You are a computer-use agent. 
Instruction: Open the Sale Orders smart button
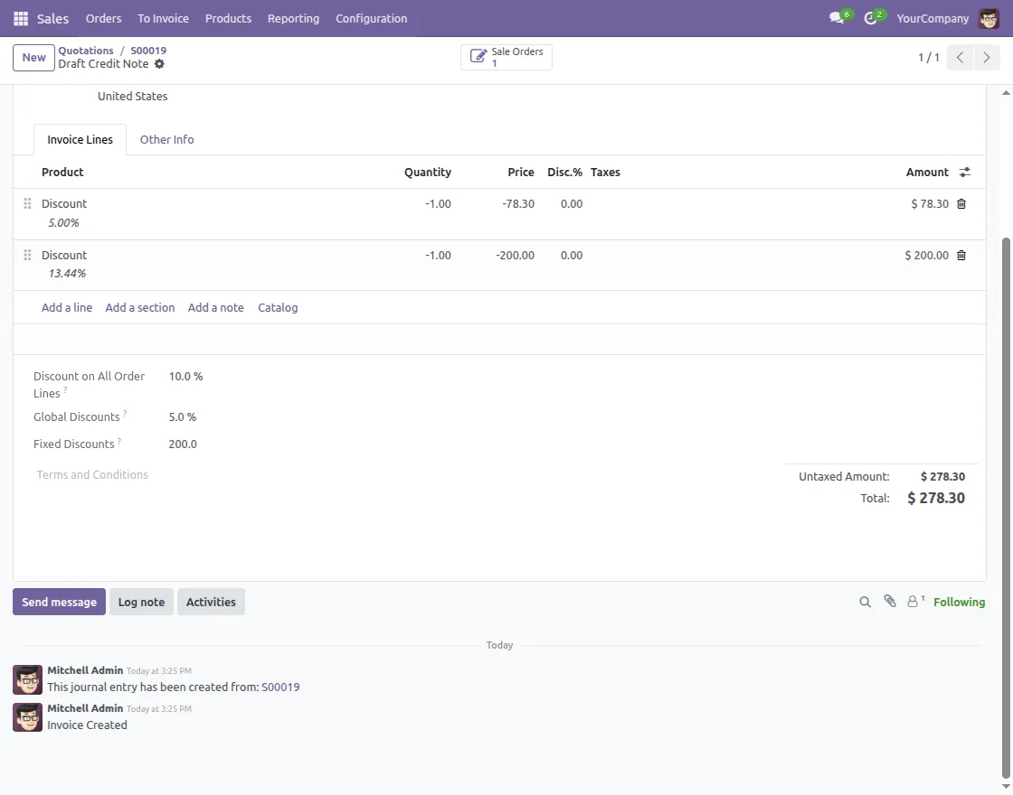506,56
